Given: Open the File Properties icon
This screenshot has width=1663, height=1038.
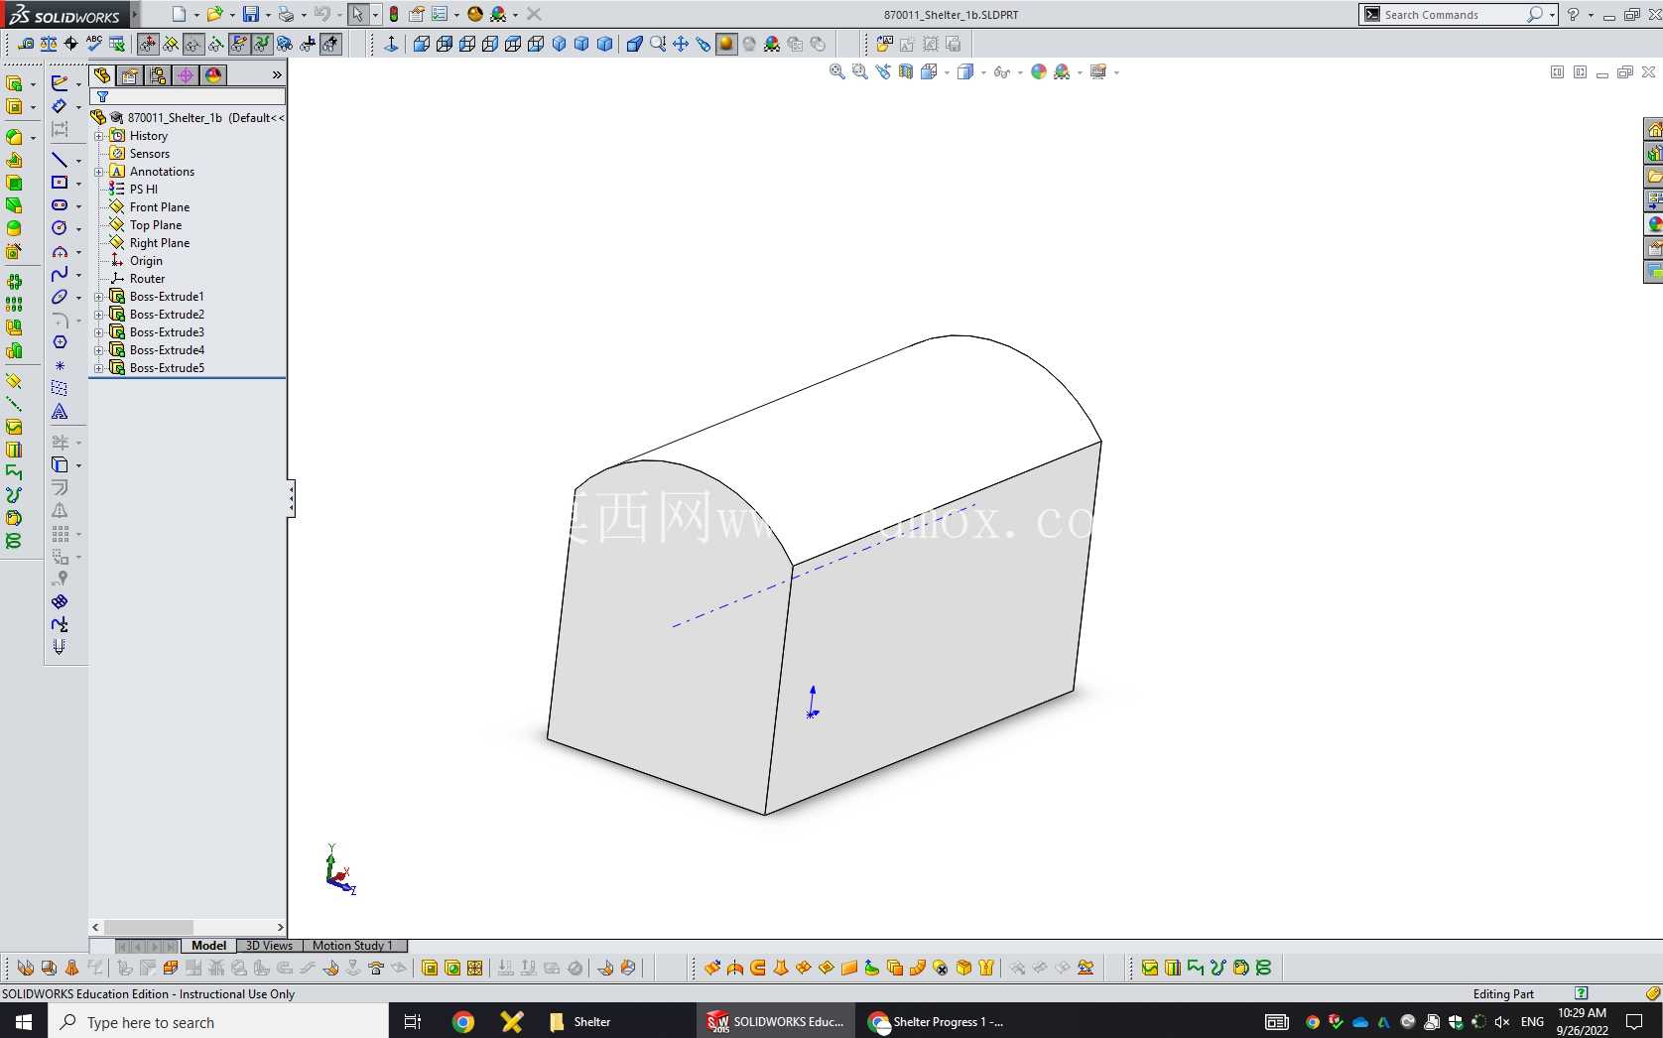Looking at the screenshot, I should click(x=417, y=14).
